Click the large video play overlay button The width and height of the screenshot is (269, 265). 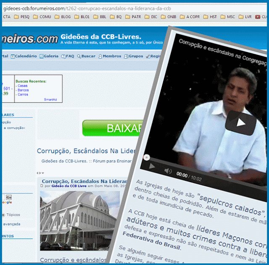[x=241, y=123]
